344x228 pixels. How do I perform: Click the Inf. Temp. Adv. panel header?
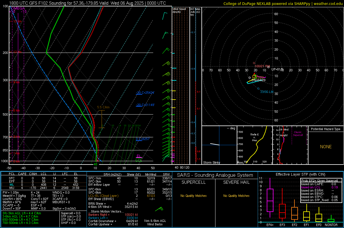click(x=195, y=12)
